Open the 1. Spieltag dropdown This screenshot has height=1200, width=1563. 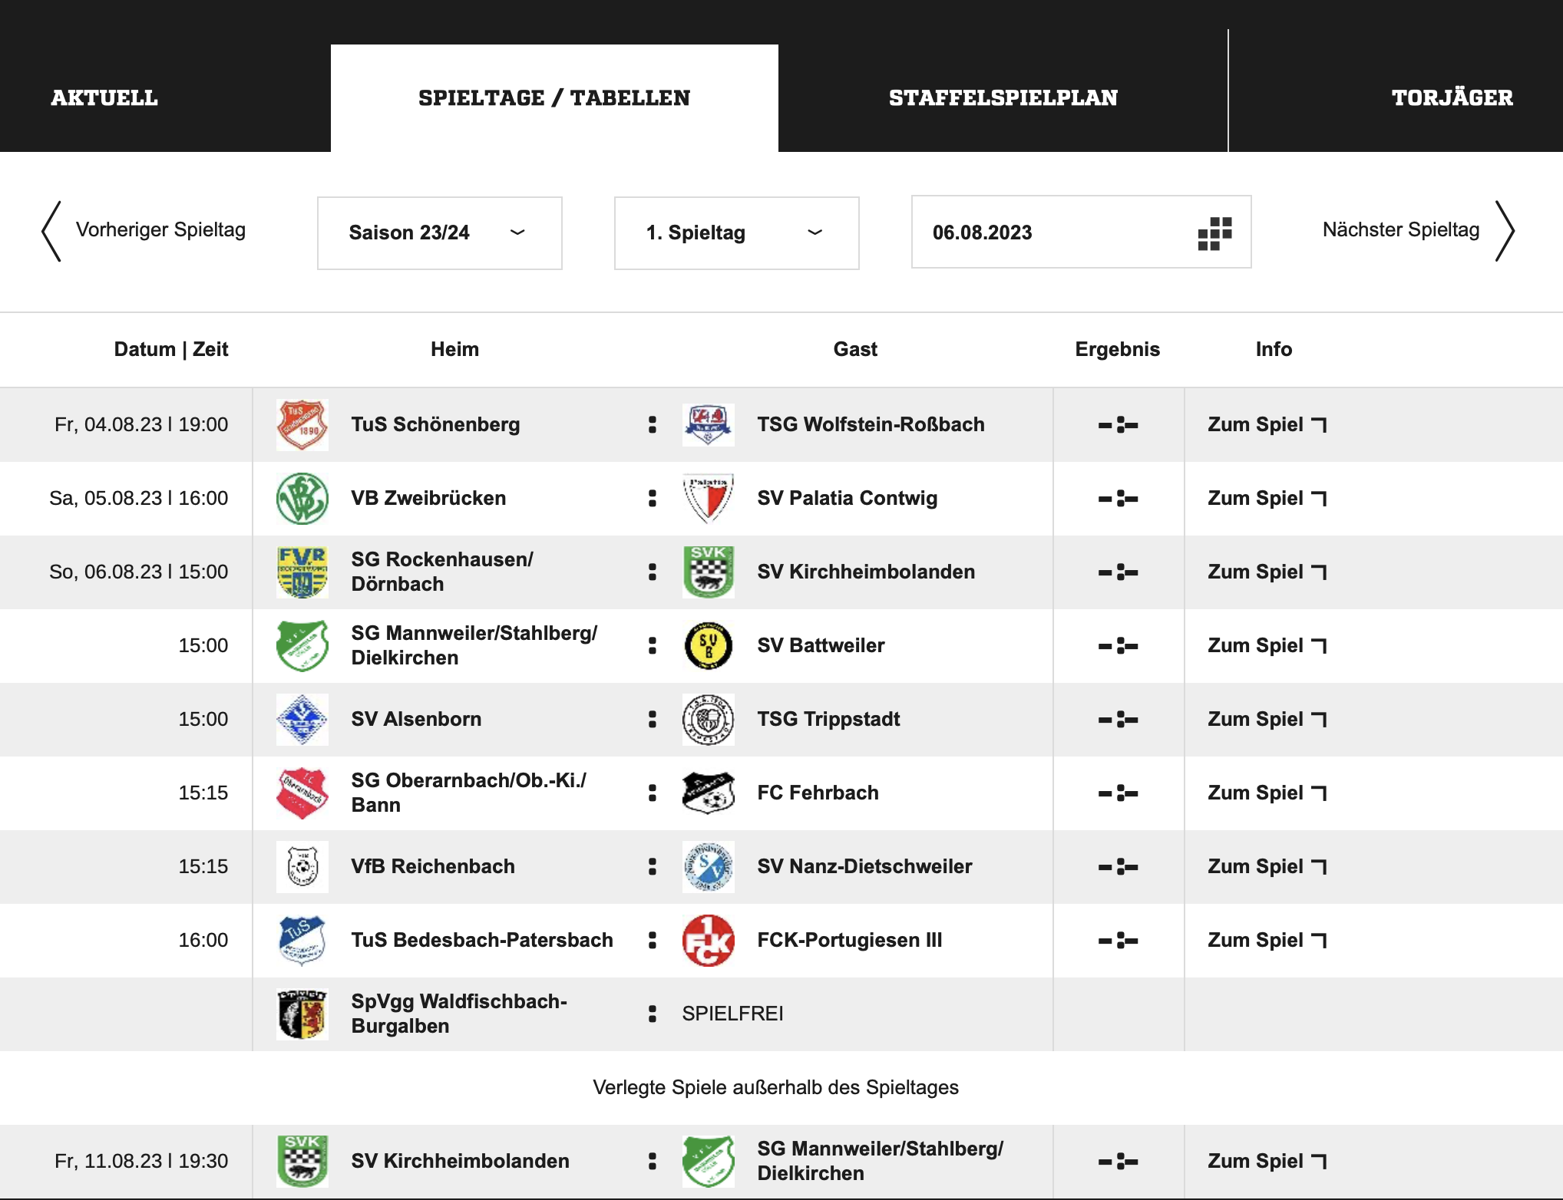click(x=735, y=232)
